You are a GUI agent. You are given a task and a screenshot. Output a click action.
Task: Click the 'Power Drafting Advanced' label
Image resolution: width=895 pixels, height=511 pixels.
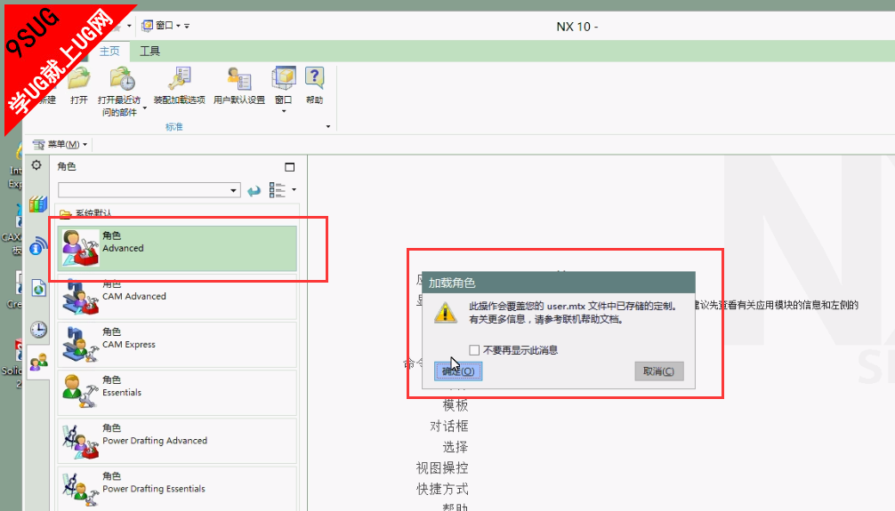point(155,441)
